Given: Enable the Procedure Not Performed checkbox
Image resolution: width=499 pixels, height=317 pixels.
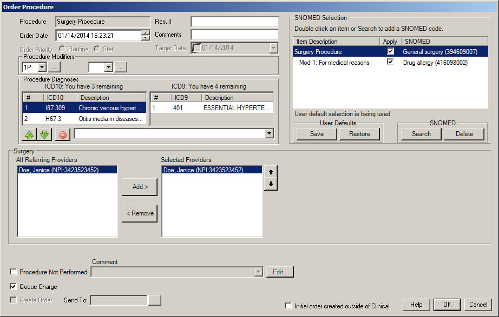Looking at the screenshot, I should (14, 272).
